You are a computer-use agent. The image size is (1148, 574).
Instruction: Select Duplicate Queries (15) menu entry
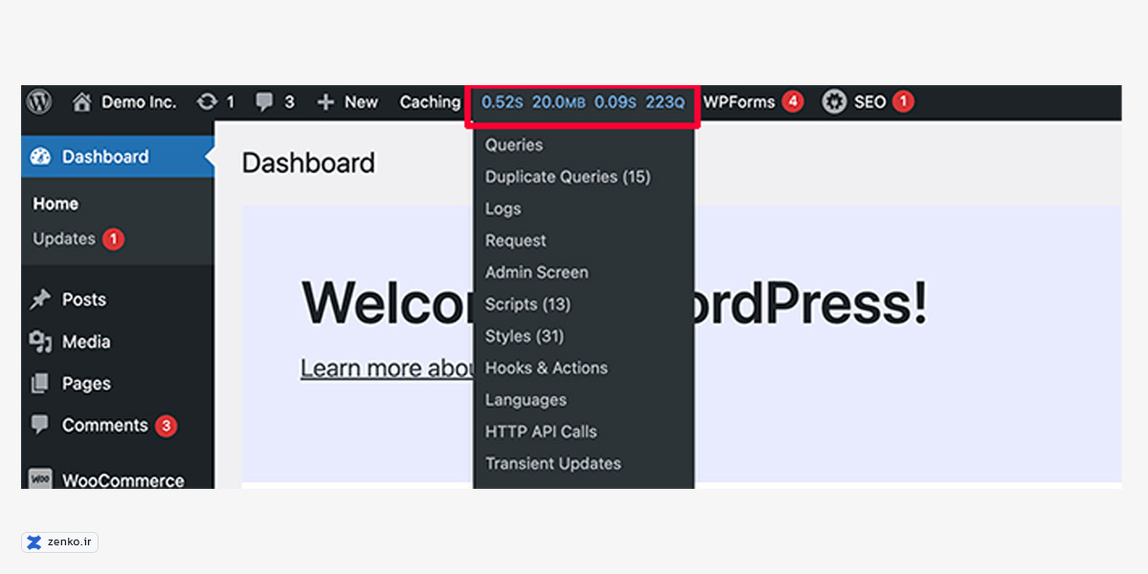(x=567, y=177)
